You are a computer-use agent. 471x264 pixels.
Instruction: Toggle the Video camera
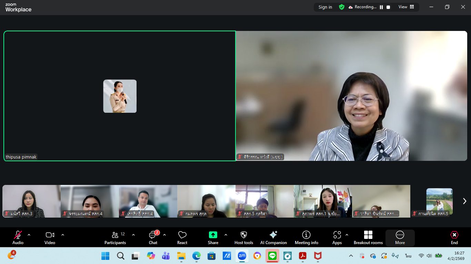point(50,238)
